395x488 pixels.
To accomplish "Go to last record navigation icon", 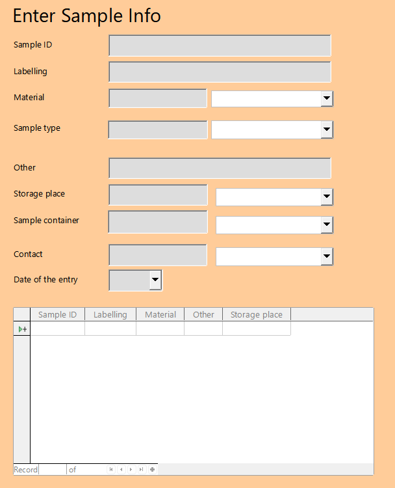I will click(142, 469).
